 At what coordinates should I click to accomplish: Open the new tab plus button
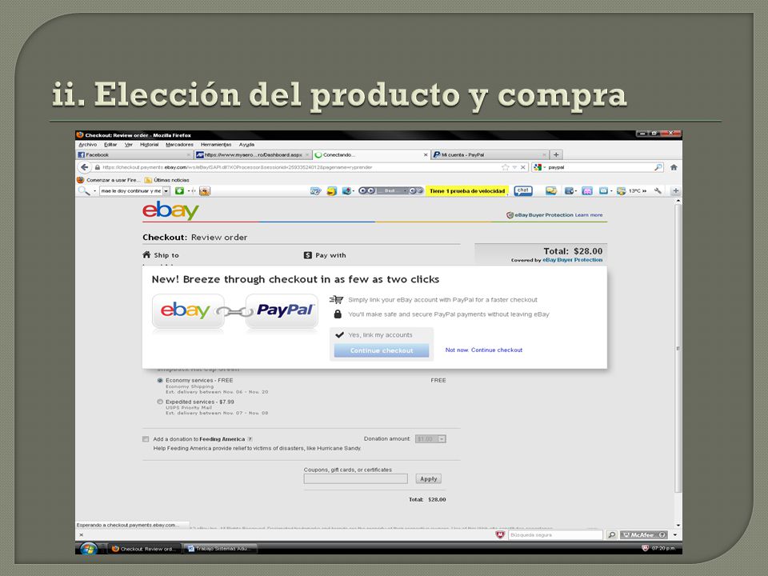(556, 154)
